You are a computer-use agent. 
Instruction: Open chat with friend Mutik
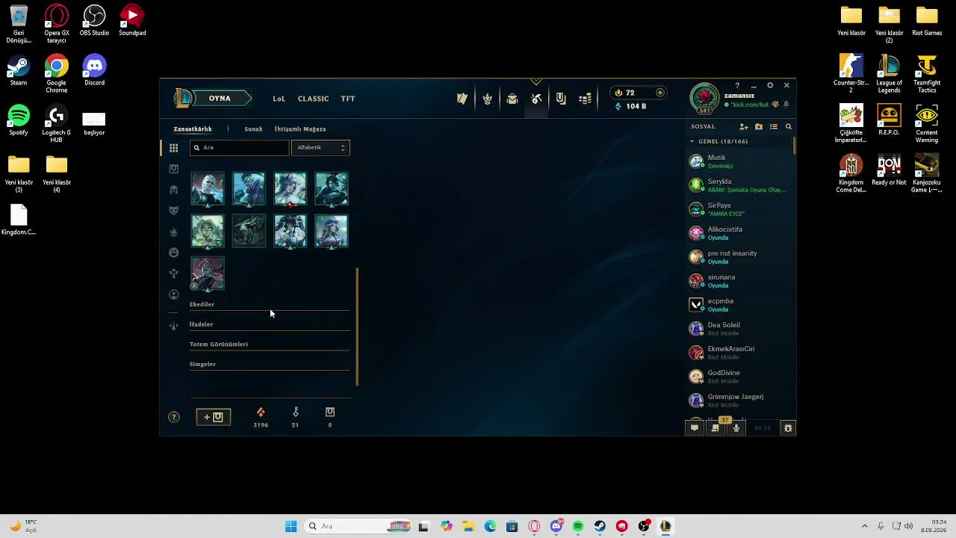click(x=740, y=161)
